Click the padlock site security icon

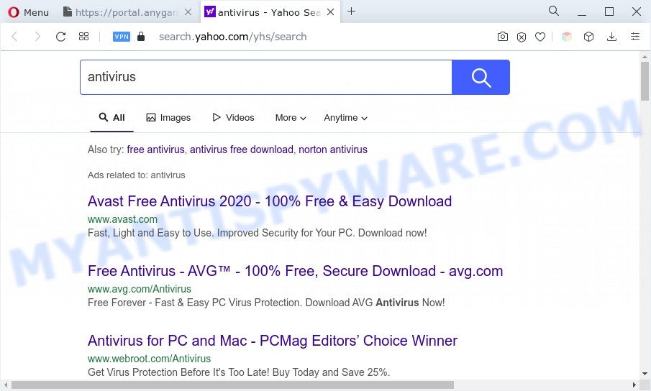click(141, 37)
